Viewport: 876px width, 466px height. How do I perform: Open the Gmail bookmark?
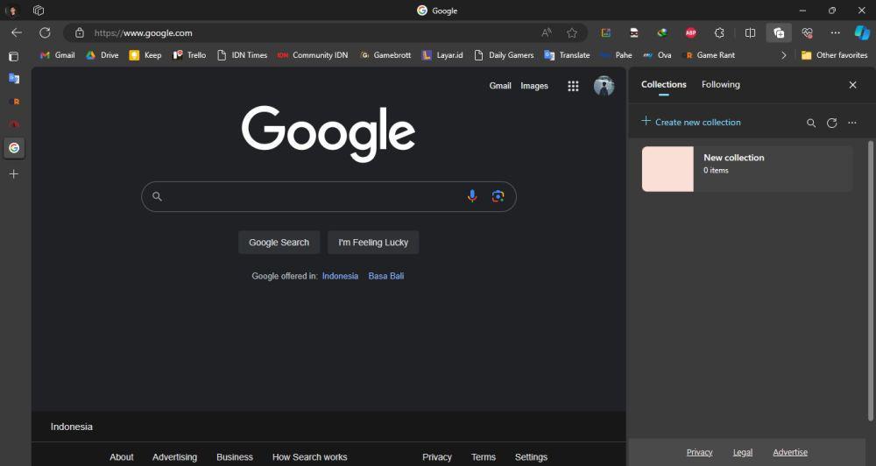click(x=57, y=55)
